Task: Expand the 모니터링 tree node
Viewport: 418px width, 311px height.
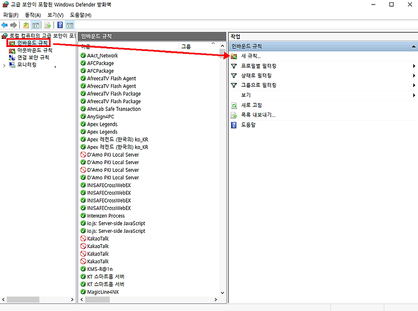Action: click(x=4, y=65)
